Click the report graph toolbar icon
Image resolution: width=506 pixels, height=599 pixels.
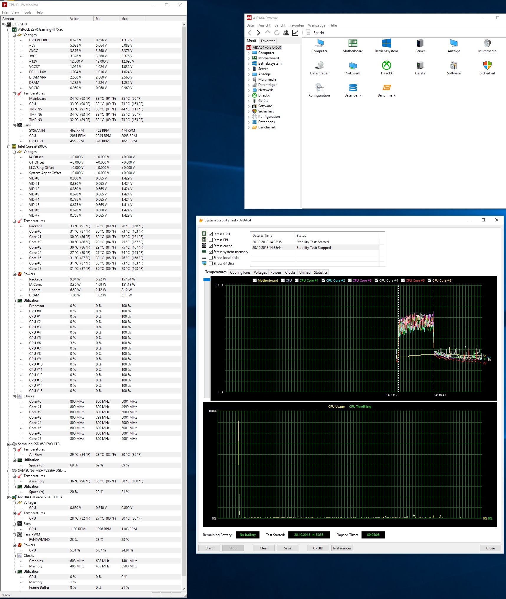[x=295, y=33]
